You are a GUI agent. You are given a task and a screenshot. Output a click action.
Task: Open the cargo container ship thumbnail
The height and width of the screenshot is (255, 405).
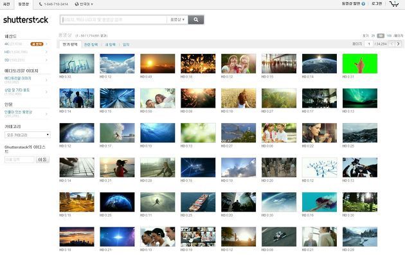pos(198,202)
